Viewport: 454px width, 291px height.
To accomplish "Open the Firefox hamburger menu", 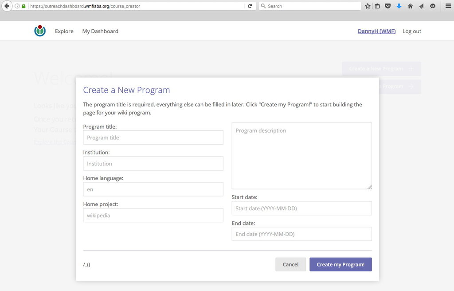I will 448,6.
